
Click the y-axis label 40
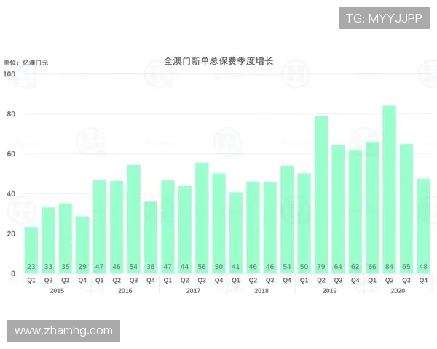tap(11, 194)
